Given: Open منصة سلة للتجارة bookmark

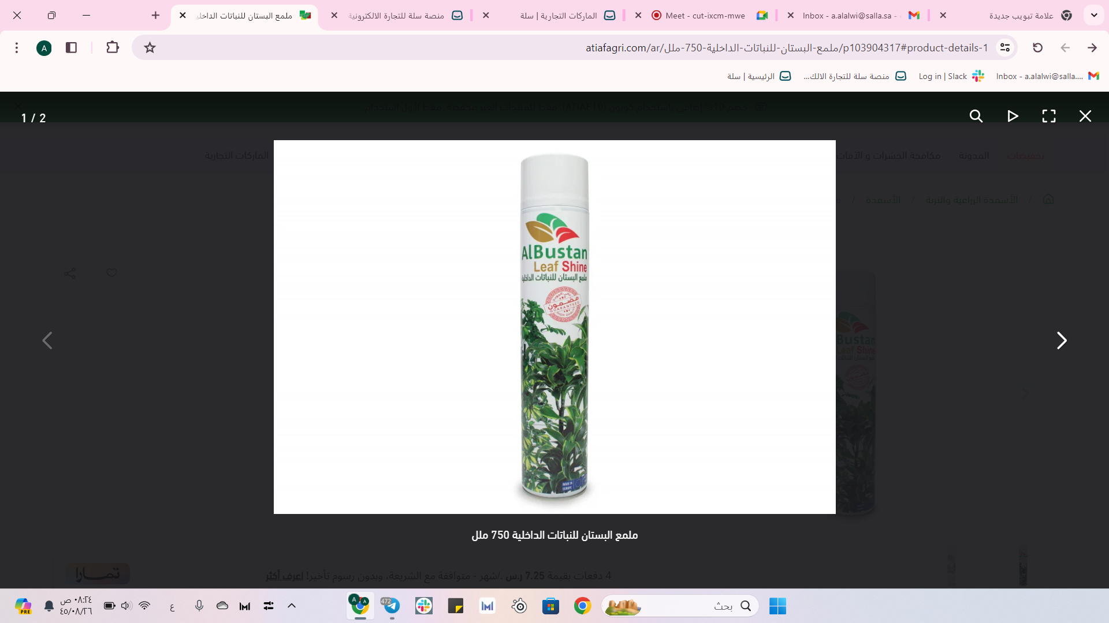Looking at the screenshot, I should pyautogui.click(x=855, y=76).
